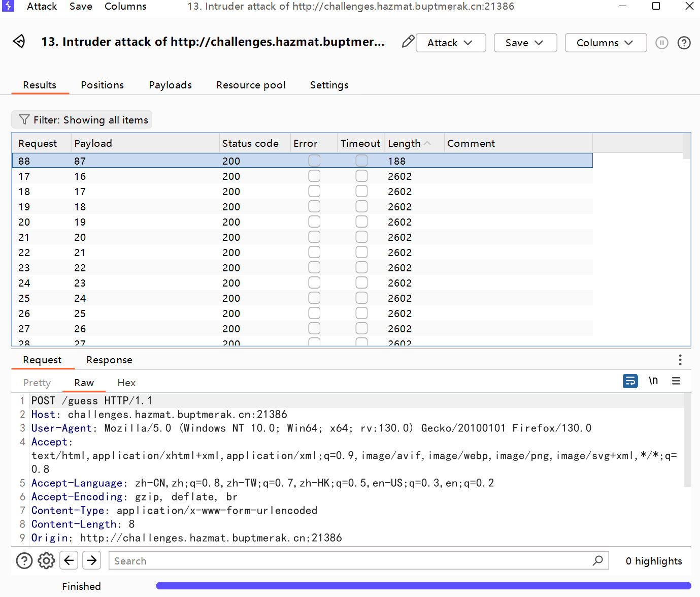700x597 pixels.
Task: Select the Results tab
Action: 40,85
